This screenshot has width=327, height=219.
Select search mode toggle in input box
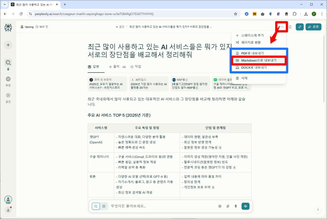[x=96, y=206]
